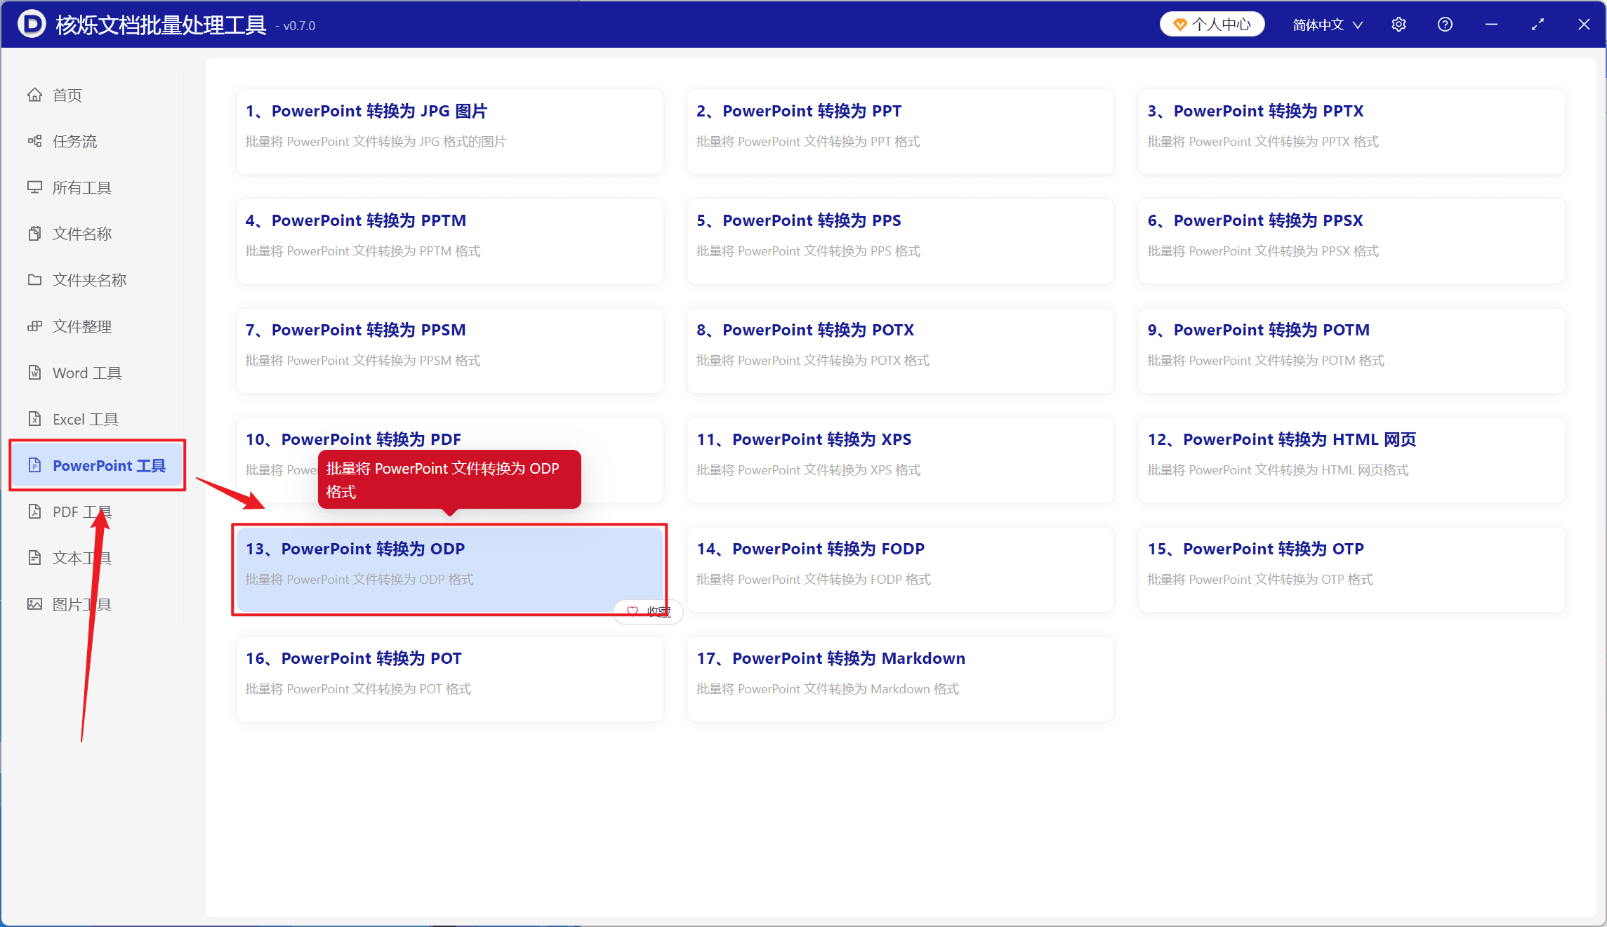Open PowerPoint 转换为 XPS tool
1607x927 pixels.
coord(901,460)
